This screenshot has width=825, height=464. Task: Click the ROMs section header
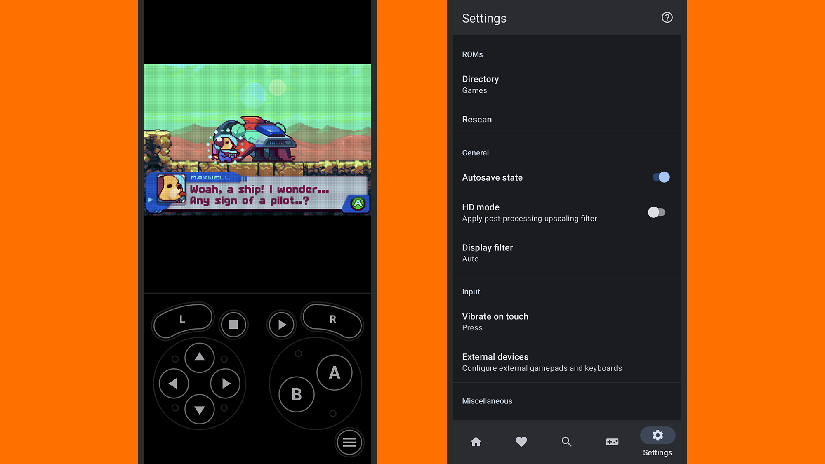(x=473, y=54)
